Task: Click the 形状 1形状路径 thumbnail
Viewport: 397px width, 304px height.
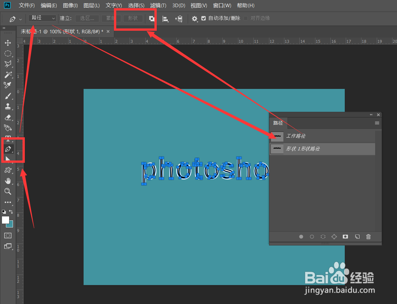Action: (277, 149)
